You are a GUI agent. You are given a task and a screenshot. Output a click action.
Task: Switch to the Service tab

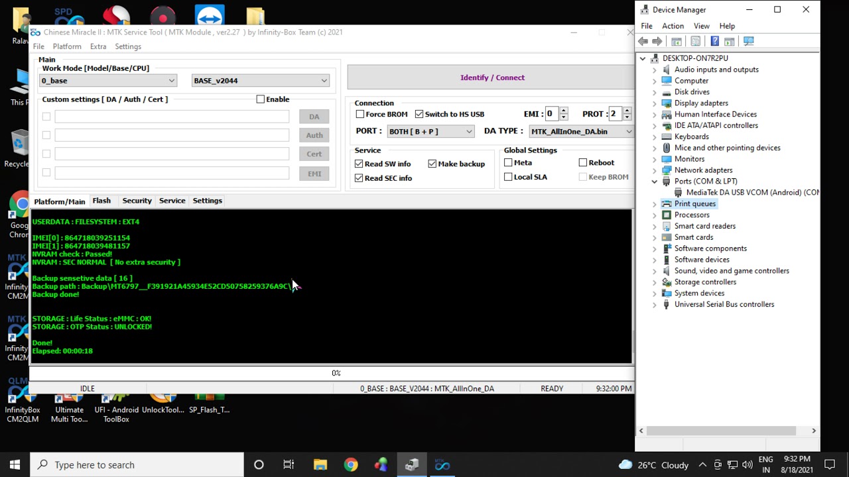point(172,201)
